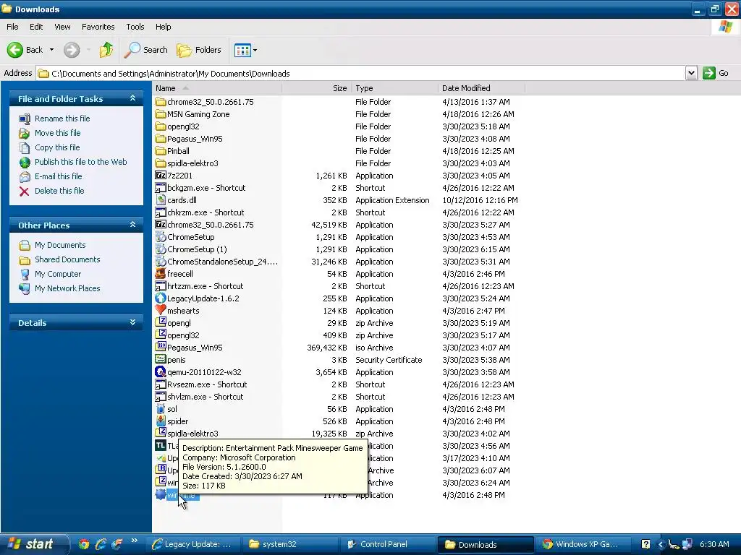Launch Chrome from Quick Launch

click(84, 544)
